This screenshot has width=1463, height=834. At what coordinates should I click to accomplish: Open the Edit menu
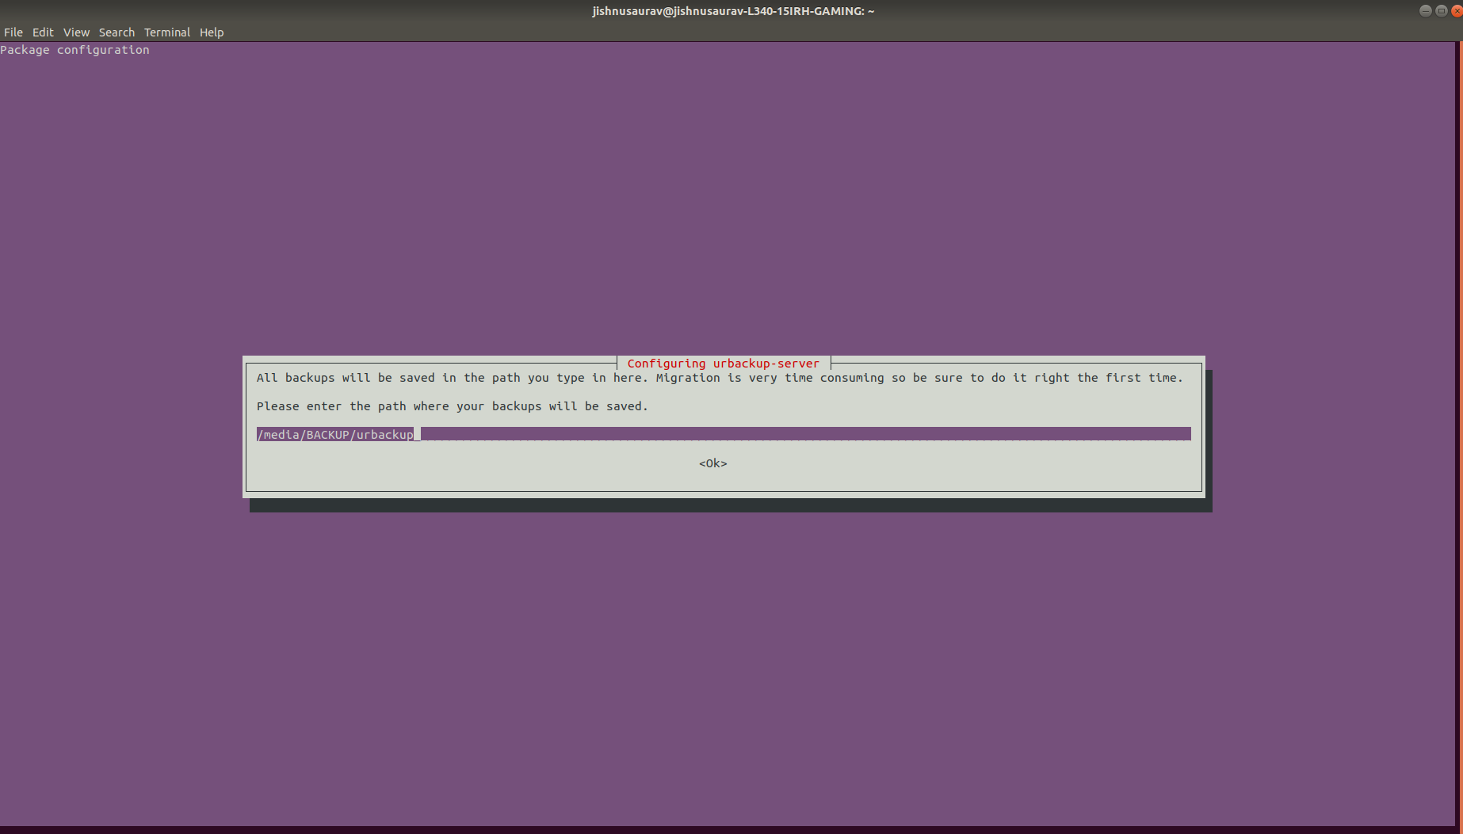(43, 32)
